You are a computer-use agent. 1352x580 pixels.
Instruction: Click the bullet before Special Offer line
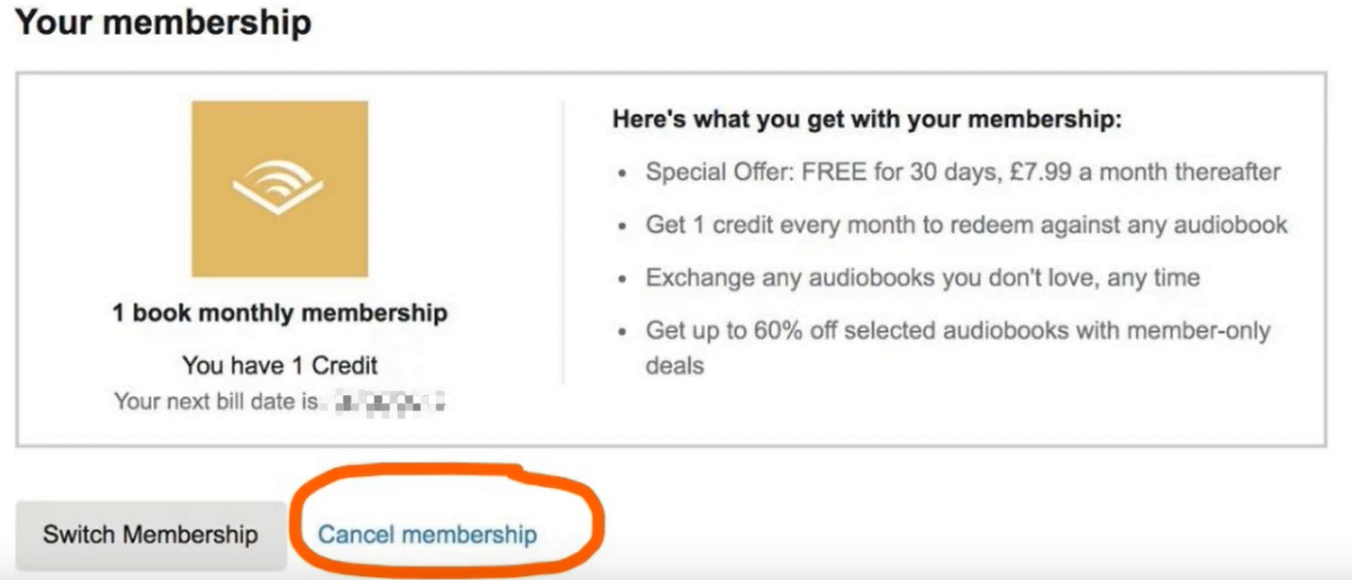coord(623,174)
